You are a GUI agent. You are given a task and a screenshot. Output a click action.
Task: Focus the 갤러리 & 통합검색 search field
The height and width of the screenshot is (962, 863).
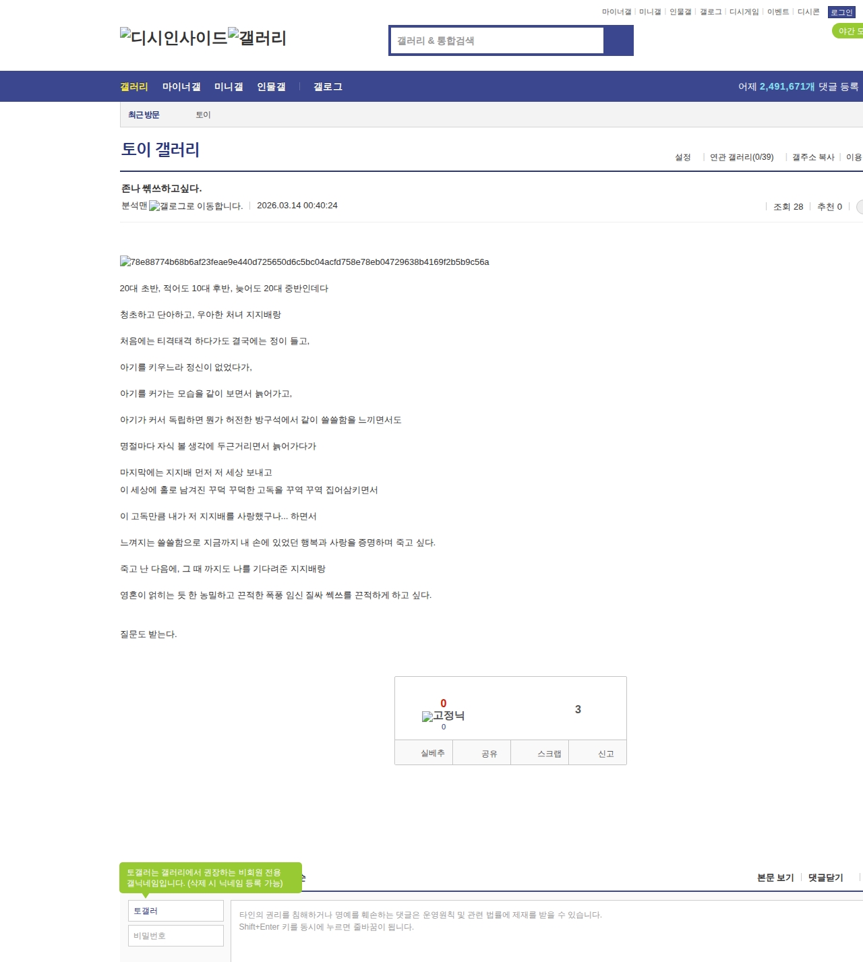(497, 40)
